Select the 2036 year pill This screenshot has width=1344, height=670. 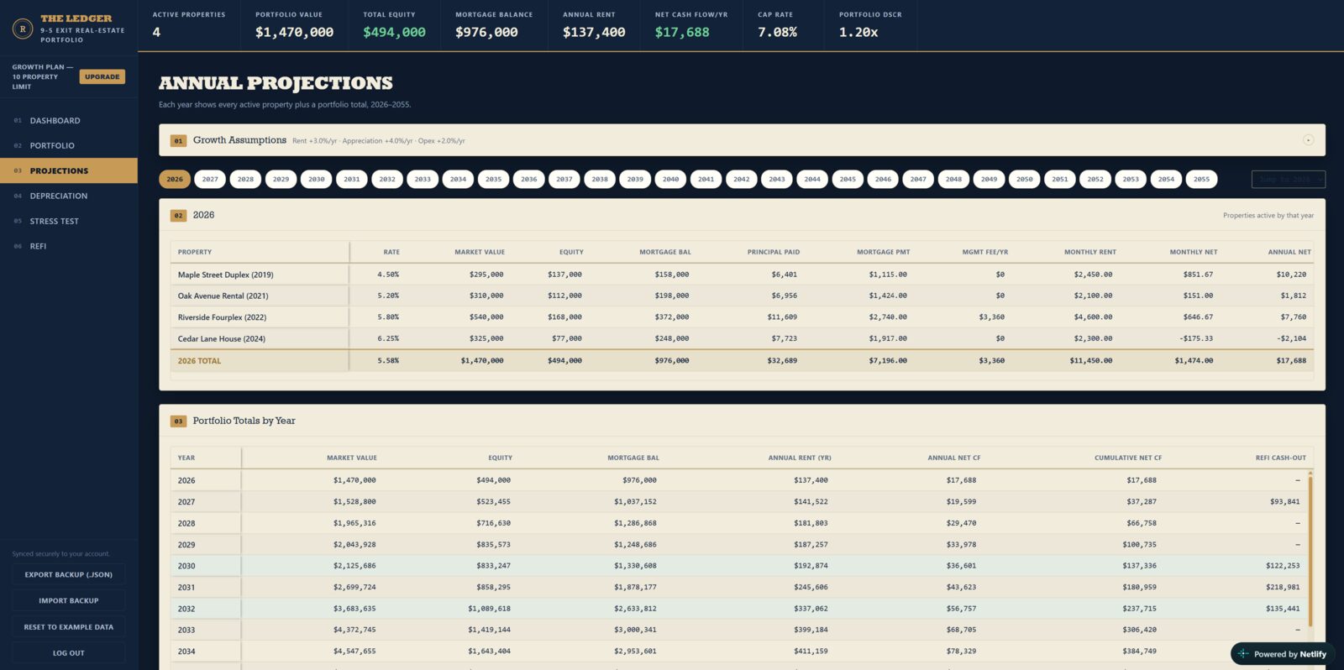coord(528,179)
